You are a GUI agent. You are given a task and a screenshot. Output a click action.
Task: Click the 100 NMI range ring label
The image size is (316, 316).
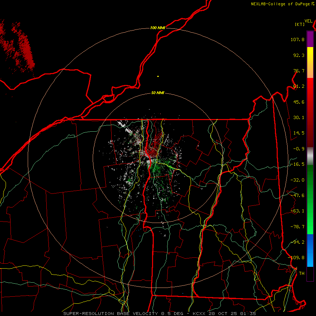coord(158,28)
